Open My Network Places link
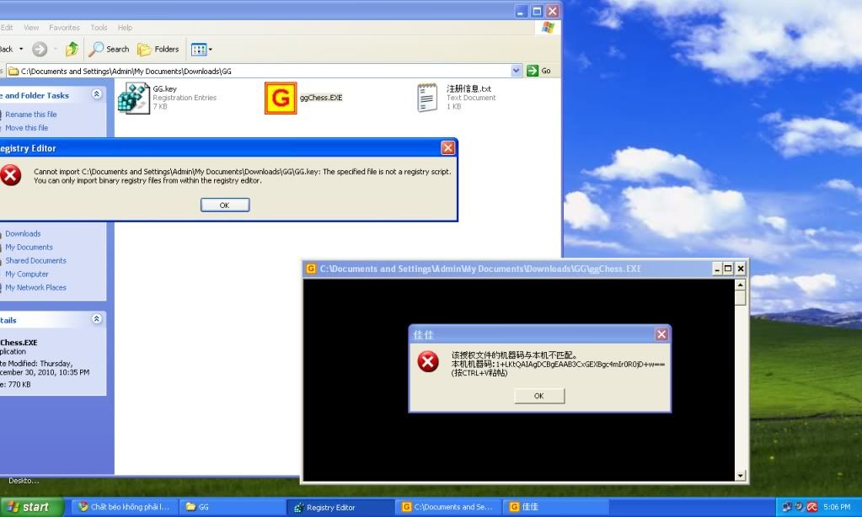862x517 pixels. coord(35,287)
